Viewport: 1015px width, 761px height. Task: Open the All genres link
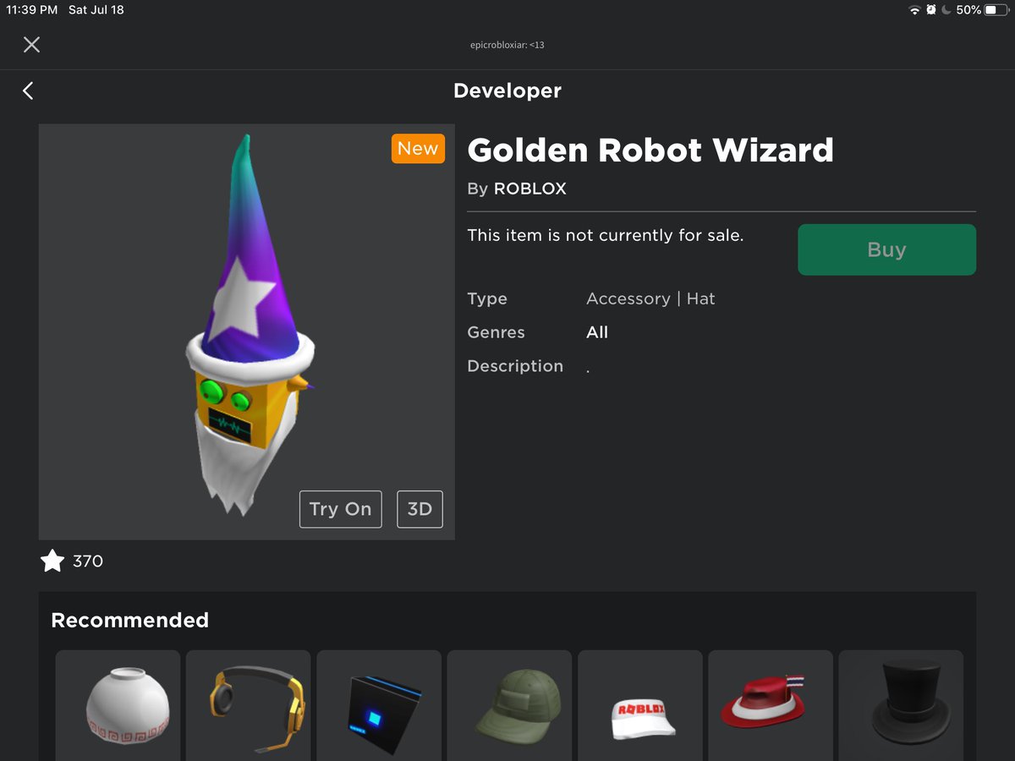[597, 332]
